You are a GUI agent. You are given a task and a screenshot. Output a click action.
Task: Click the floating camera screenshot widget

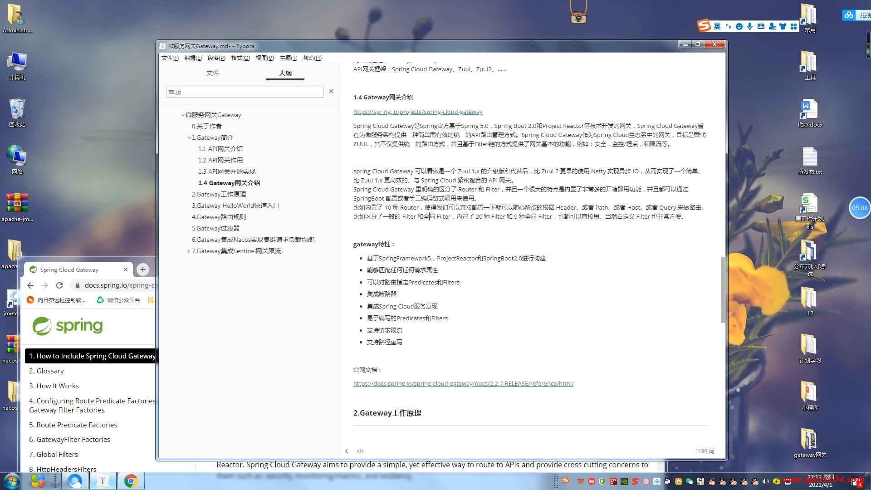578,17
